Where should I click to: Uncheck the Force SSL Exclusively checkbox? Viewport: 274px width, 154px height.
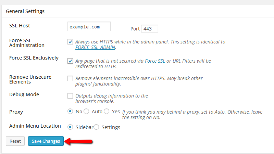[x=70, y=61]
